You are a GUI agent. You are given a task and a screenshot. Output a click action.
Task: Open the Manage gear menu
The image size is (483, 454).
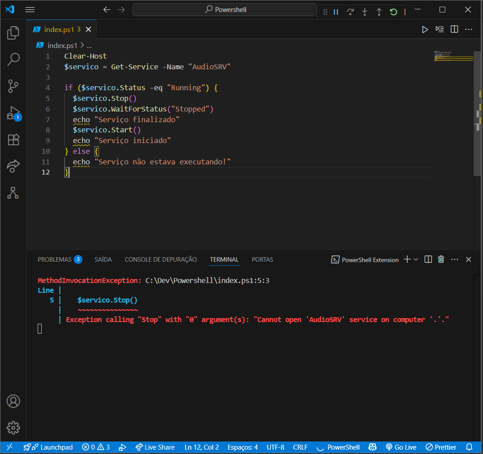click(x=13, y=428)
